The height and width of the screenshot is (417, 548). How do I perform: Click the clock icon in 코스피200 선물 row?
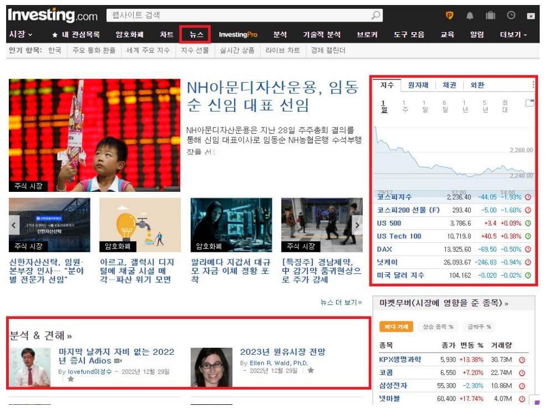tap(528, 210)
